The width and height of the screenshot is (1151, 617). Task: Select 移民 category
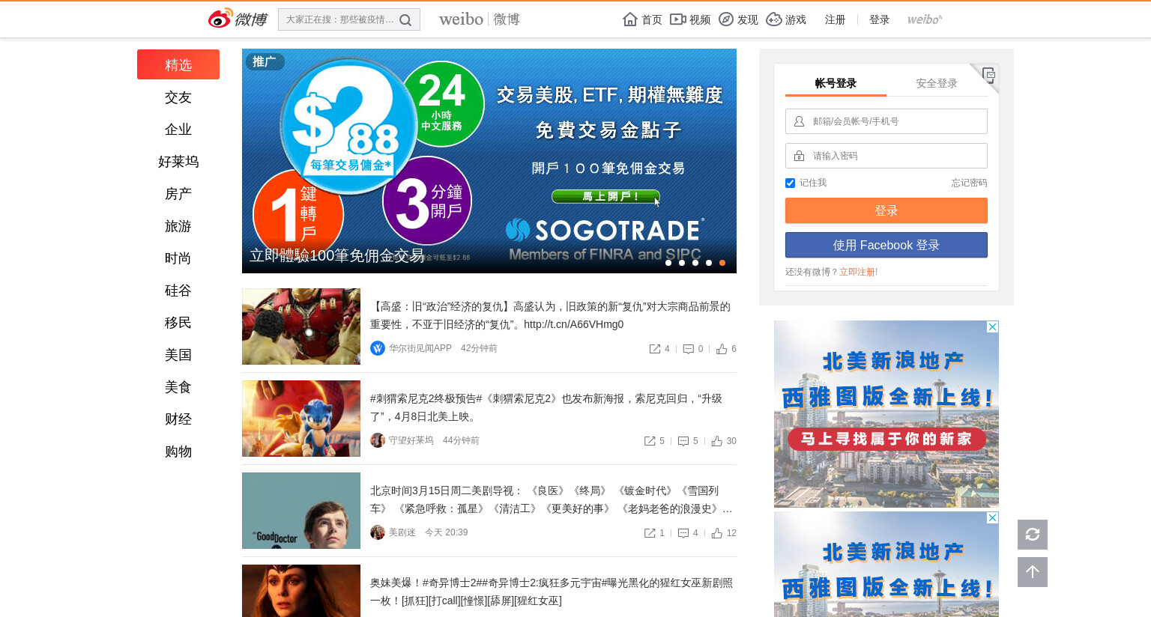(x=178, y=323)
